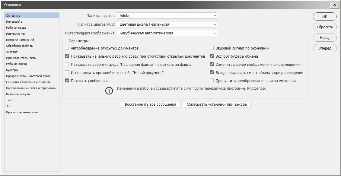Toggle Экспорт буфера обмена checkbox

(212, 56)
